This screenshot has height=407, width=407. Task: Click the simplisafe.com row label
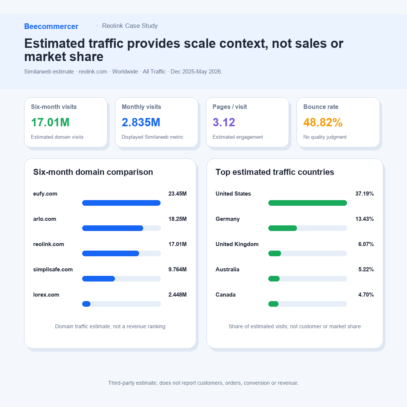click(x=53, y=269)
